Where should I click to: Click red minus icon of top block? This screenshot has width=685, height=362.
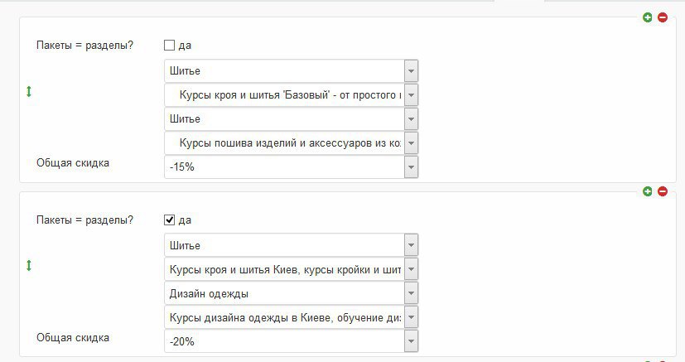(x=663, y=17)
